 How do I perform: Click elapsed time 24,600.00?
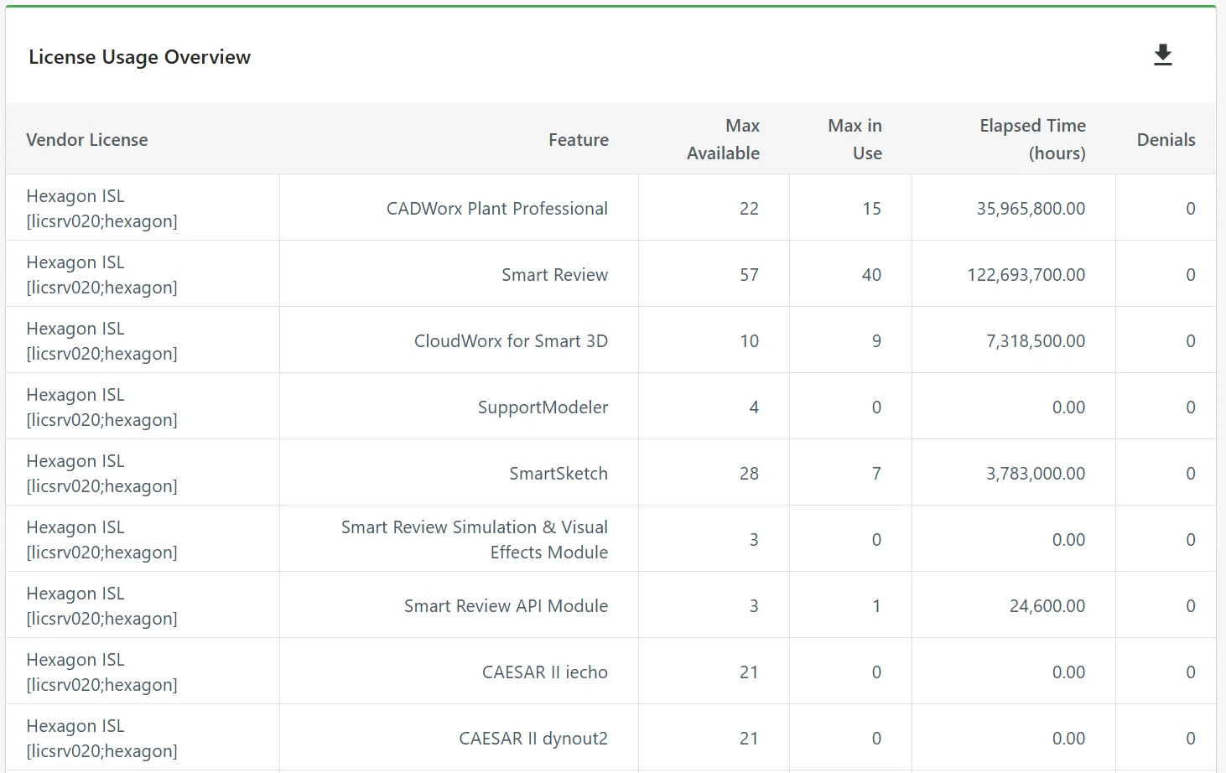click(x=1047, y=606)
